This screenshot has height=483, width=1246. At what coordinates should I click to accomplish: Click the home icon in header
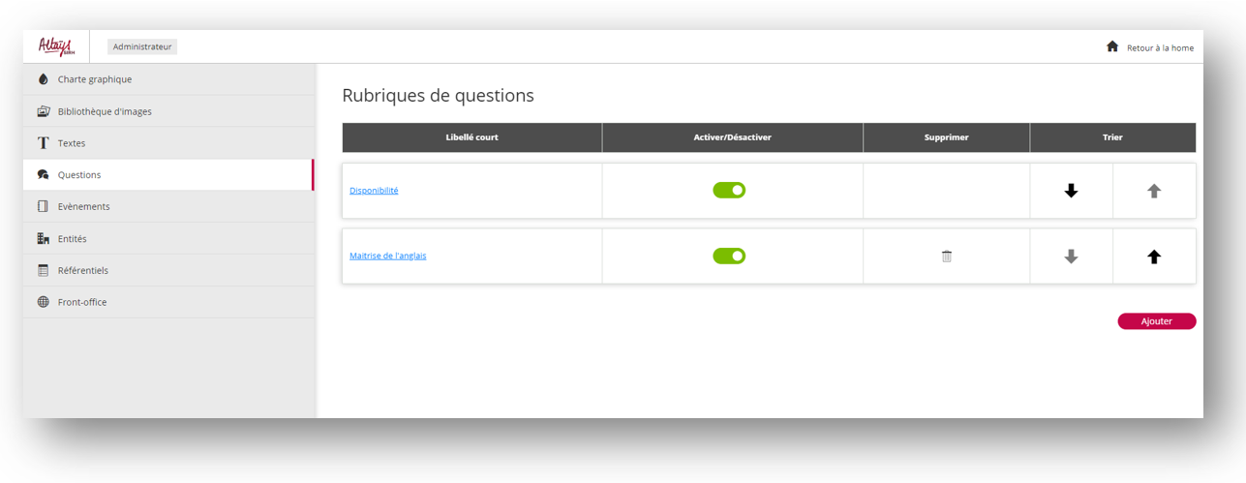[1112, 46]
